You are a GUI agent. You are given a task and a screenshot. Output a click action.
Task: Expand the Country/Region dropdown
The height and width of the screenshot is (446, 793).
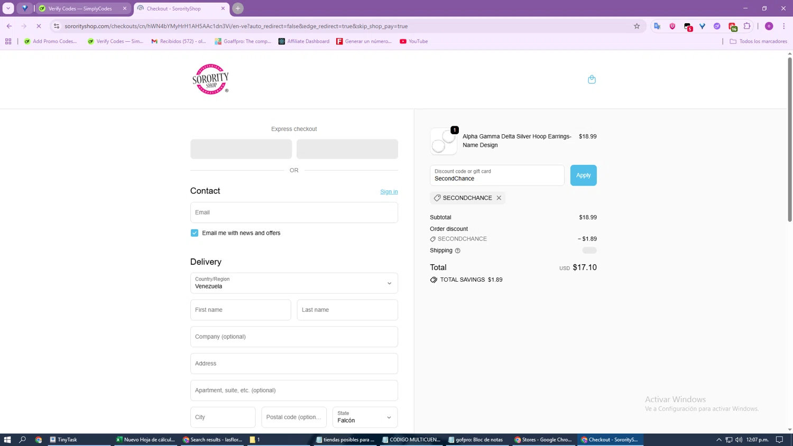(x=294, y=283)
